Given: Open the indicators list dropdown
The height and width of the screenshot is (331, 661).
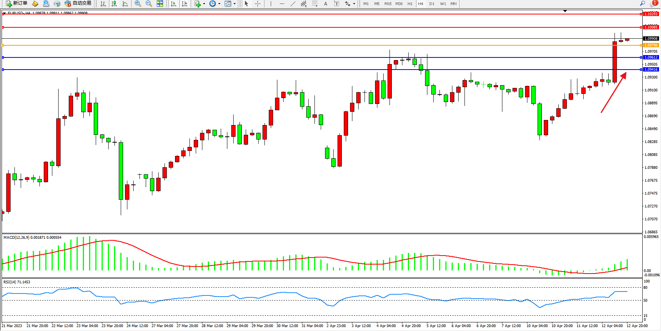Looking at the screenshot, I should [x=204, y=4].
